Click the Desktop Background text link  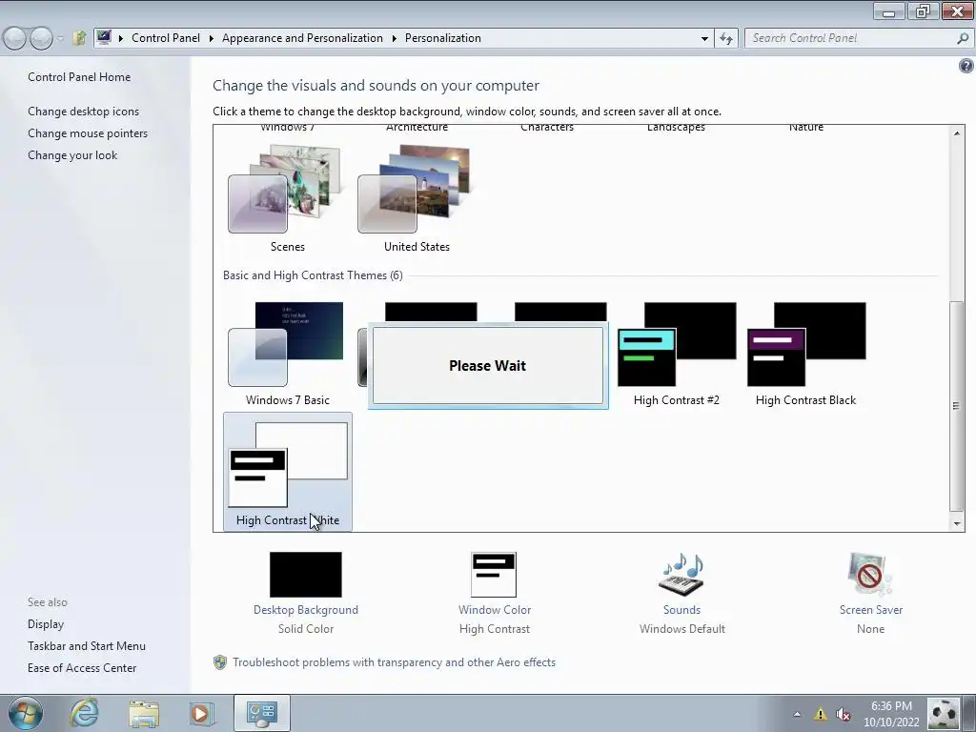pyautogui.click(x=306, y=610)
